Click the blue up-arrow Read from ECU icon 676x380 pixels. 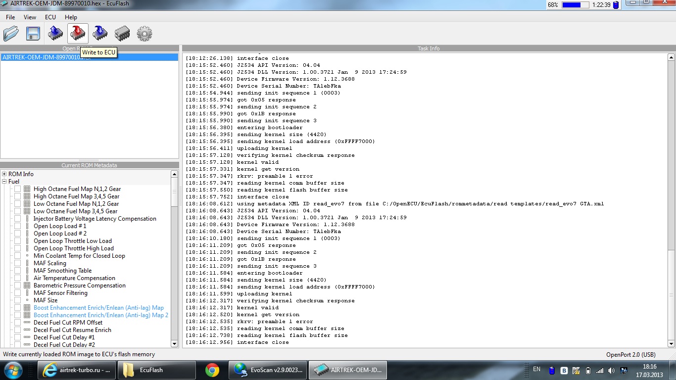tap(55, 34)
